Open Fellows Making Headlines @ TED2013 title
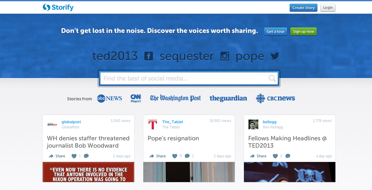The height and width of the screenshot is (190, 372). coord(287,142)
